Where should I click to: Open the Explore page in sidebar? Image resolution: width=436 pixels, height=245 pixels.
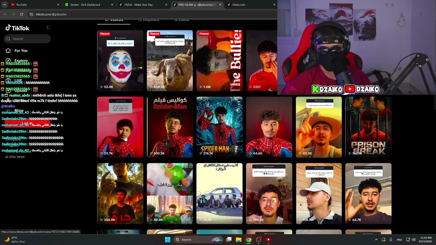(21, 61)
